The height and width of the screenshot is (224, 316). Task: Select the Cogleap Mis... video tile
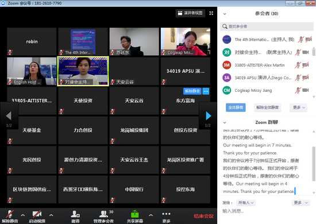pos(186,41)
